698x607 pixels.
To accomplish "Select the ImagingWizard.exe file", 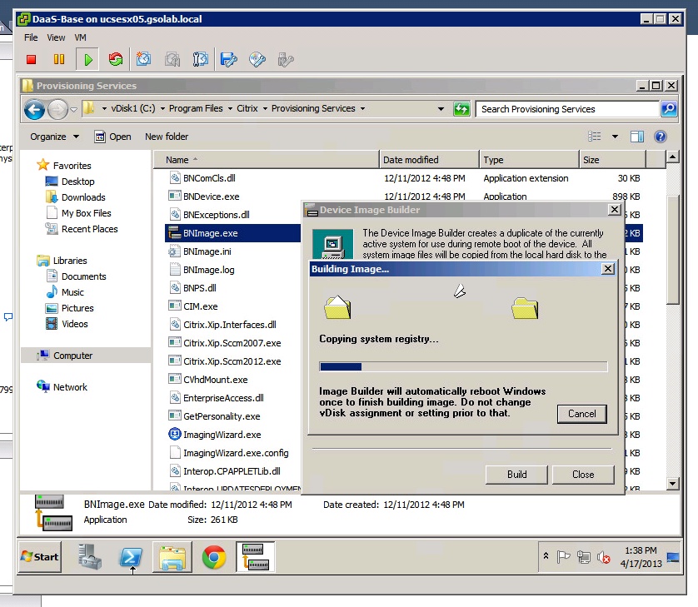I will [x=222, y=435].
